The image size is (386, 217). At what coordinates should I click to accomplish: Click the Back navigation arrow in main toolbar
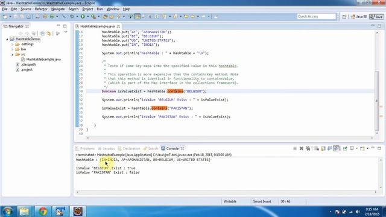(x=193, y=16)
